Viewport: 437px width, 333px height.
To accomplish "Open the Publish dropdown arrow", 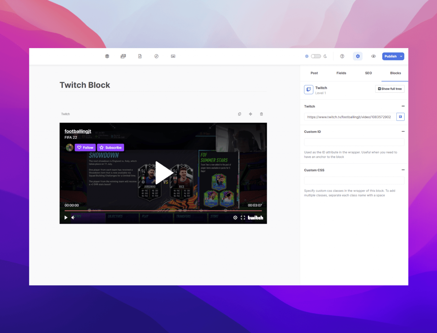I will 401,56.
